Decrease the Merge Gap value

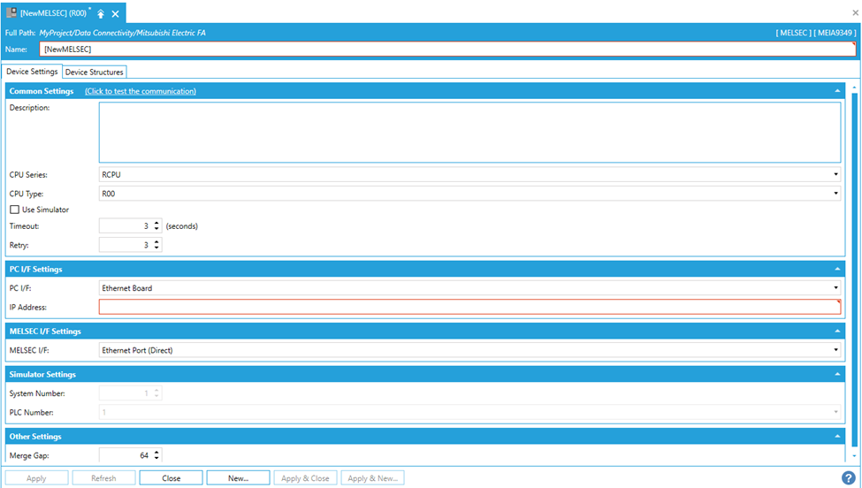[x=156, y=458]
